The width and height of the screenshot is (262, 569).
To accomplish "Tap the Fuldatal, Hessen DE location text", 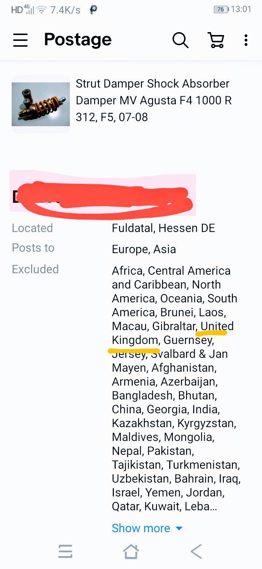I will click(163, 228).
